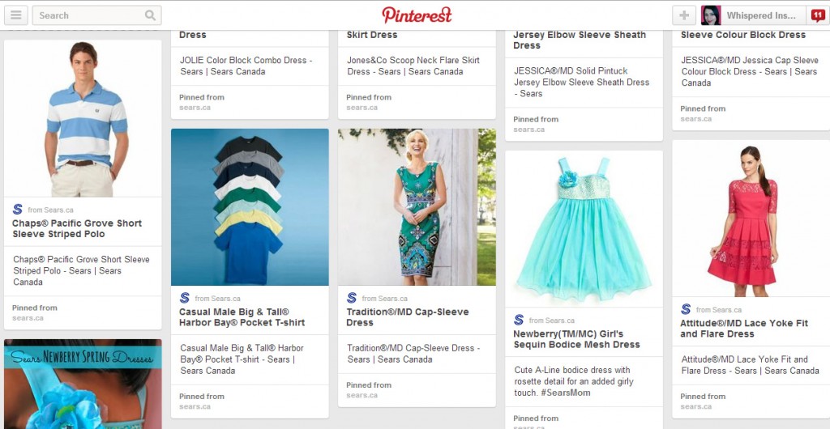Click sears.ca source under JESSICA Cap Sleeve pin
The height and width of the screenshot is (429, 830).
click(x=696, y=119)
